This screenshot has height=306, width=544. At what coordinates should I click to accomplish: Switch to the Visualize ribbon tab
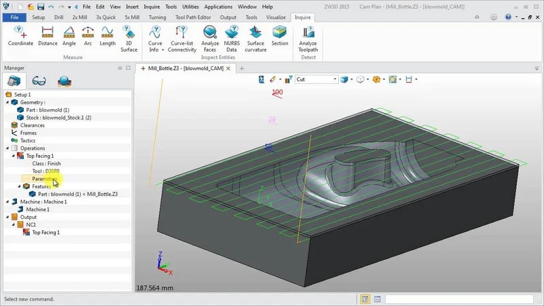coord(276,17)
